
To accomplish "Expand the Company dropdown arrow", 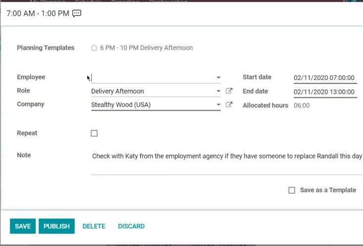I will [x=218, y=105].
